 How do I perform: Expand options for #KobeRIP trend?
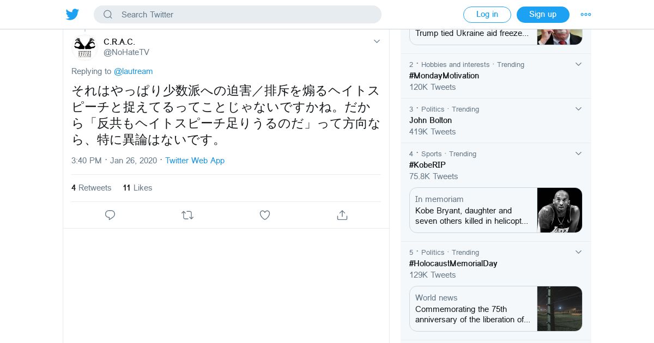coord(578,154)
